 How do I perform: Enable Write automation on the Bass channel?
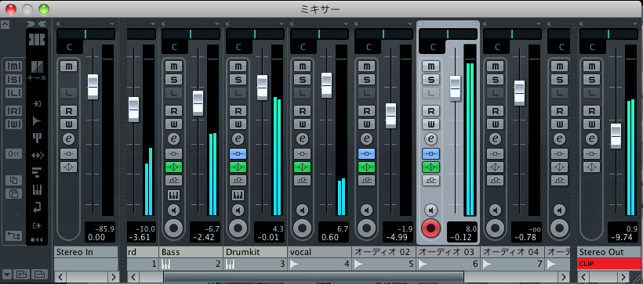[174, 124]
